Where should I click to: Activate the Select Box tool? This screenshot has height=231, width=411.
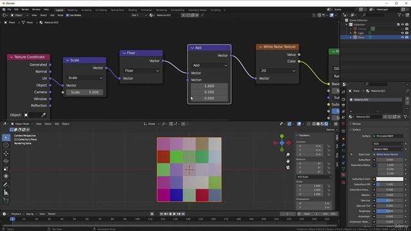click(x=6, y=137)
